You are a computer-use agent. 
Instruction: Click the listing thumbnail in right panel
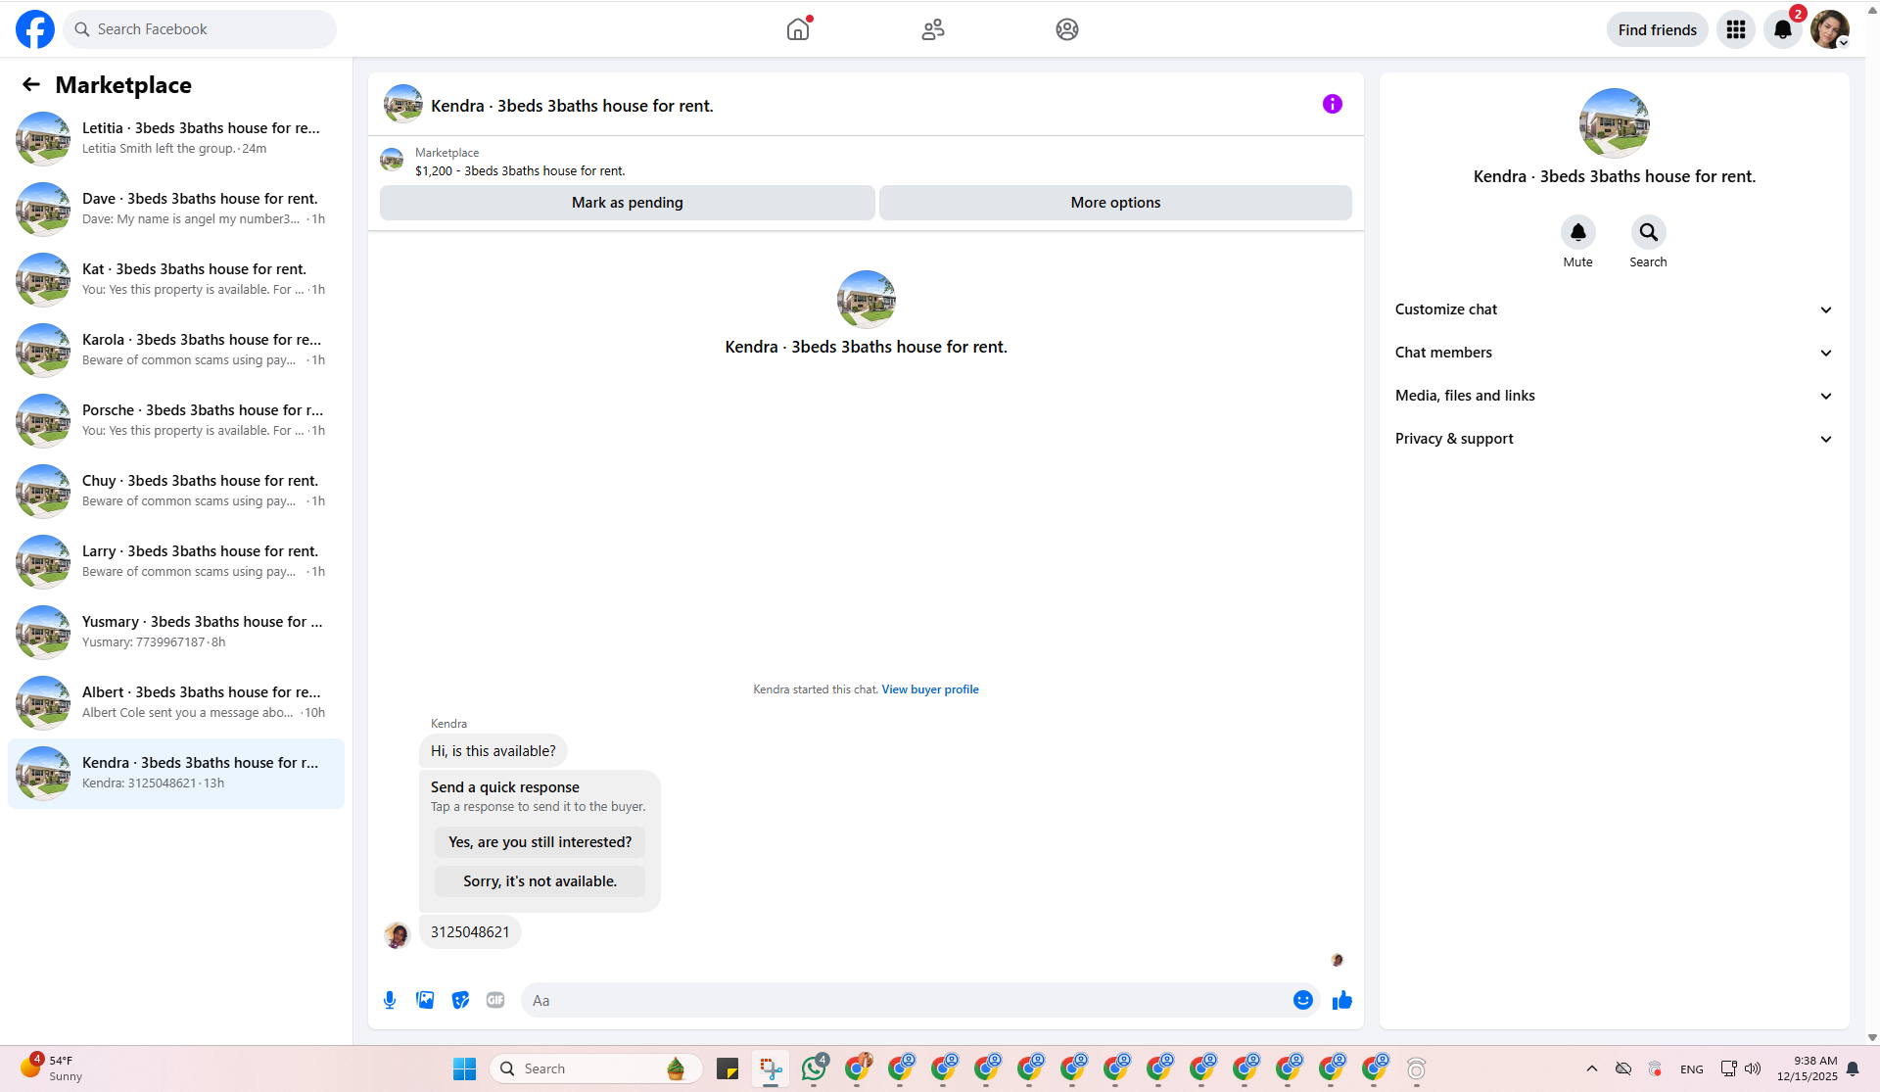[1614, 123]
